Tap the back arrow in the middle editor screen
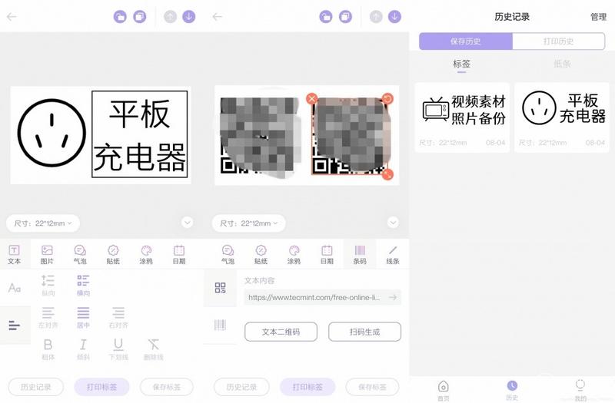The height and width of the screenshot is (403, 615). [x=218, y=16]
